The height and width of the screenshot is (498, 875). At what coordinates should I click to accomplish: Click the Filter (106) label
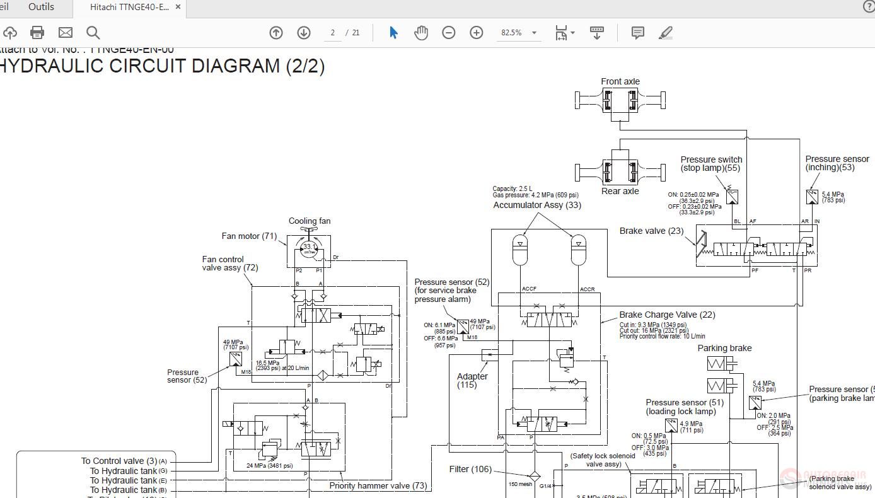coord(470,469)
